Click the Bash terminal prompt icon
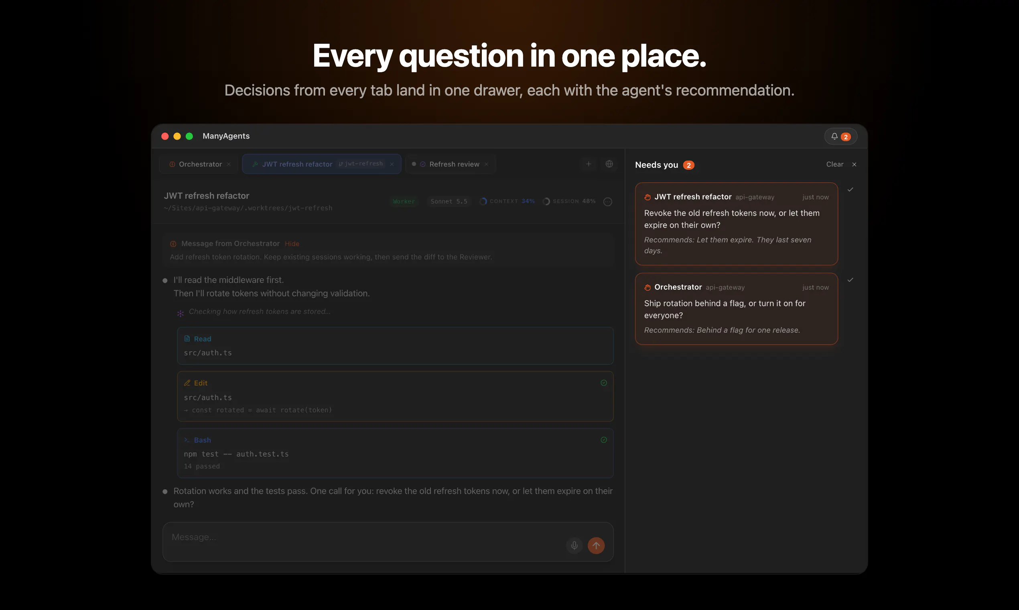The image size is (1019, 610). (x=187, y=440)
